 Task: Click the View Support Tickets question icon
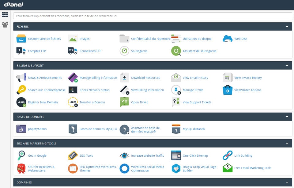click(176, 102)
